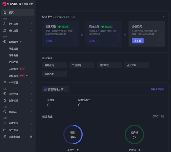Screen dimensions: 171x152
Task: Click the hardware member icon for 硬件成员
Action: click(x=5, y=30)
